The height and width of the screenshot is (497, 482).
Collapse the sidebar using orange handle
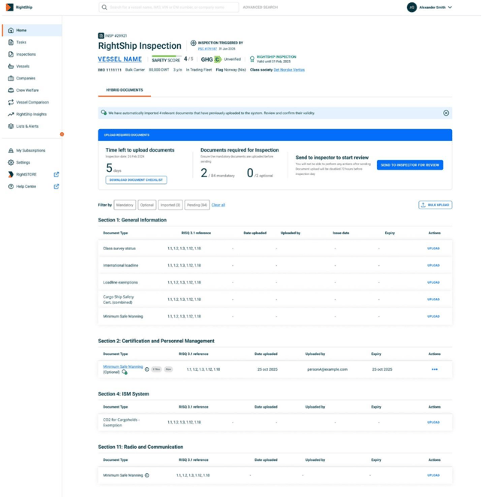tap(62, 134)
